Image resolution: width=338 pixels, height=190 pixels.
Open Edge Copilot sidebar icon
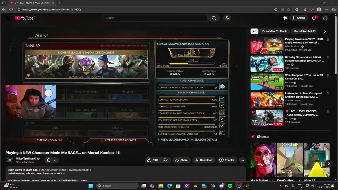pyautogui.click(x=334, y=9)
